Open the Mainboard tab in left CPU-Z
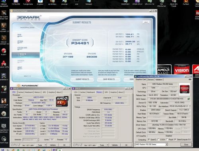 point(29,92)
